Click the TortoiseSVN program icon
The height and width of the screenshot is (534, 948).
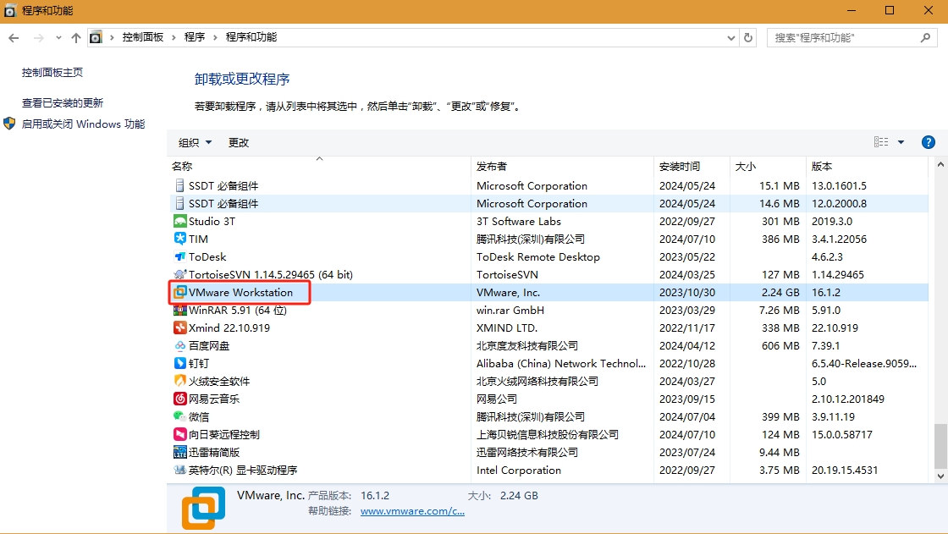[179, 274]
